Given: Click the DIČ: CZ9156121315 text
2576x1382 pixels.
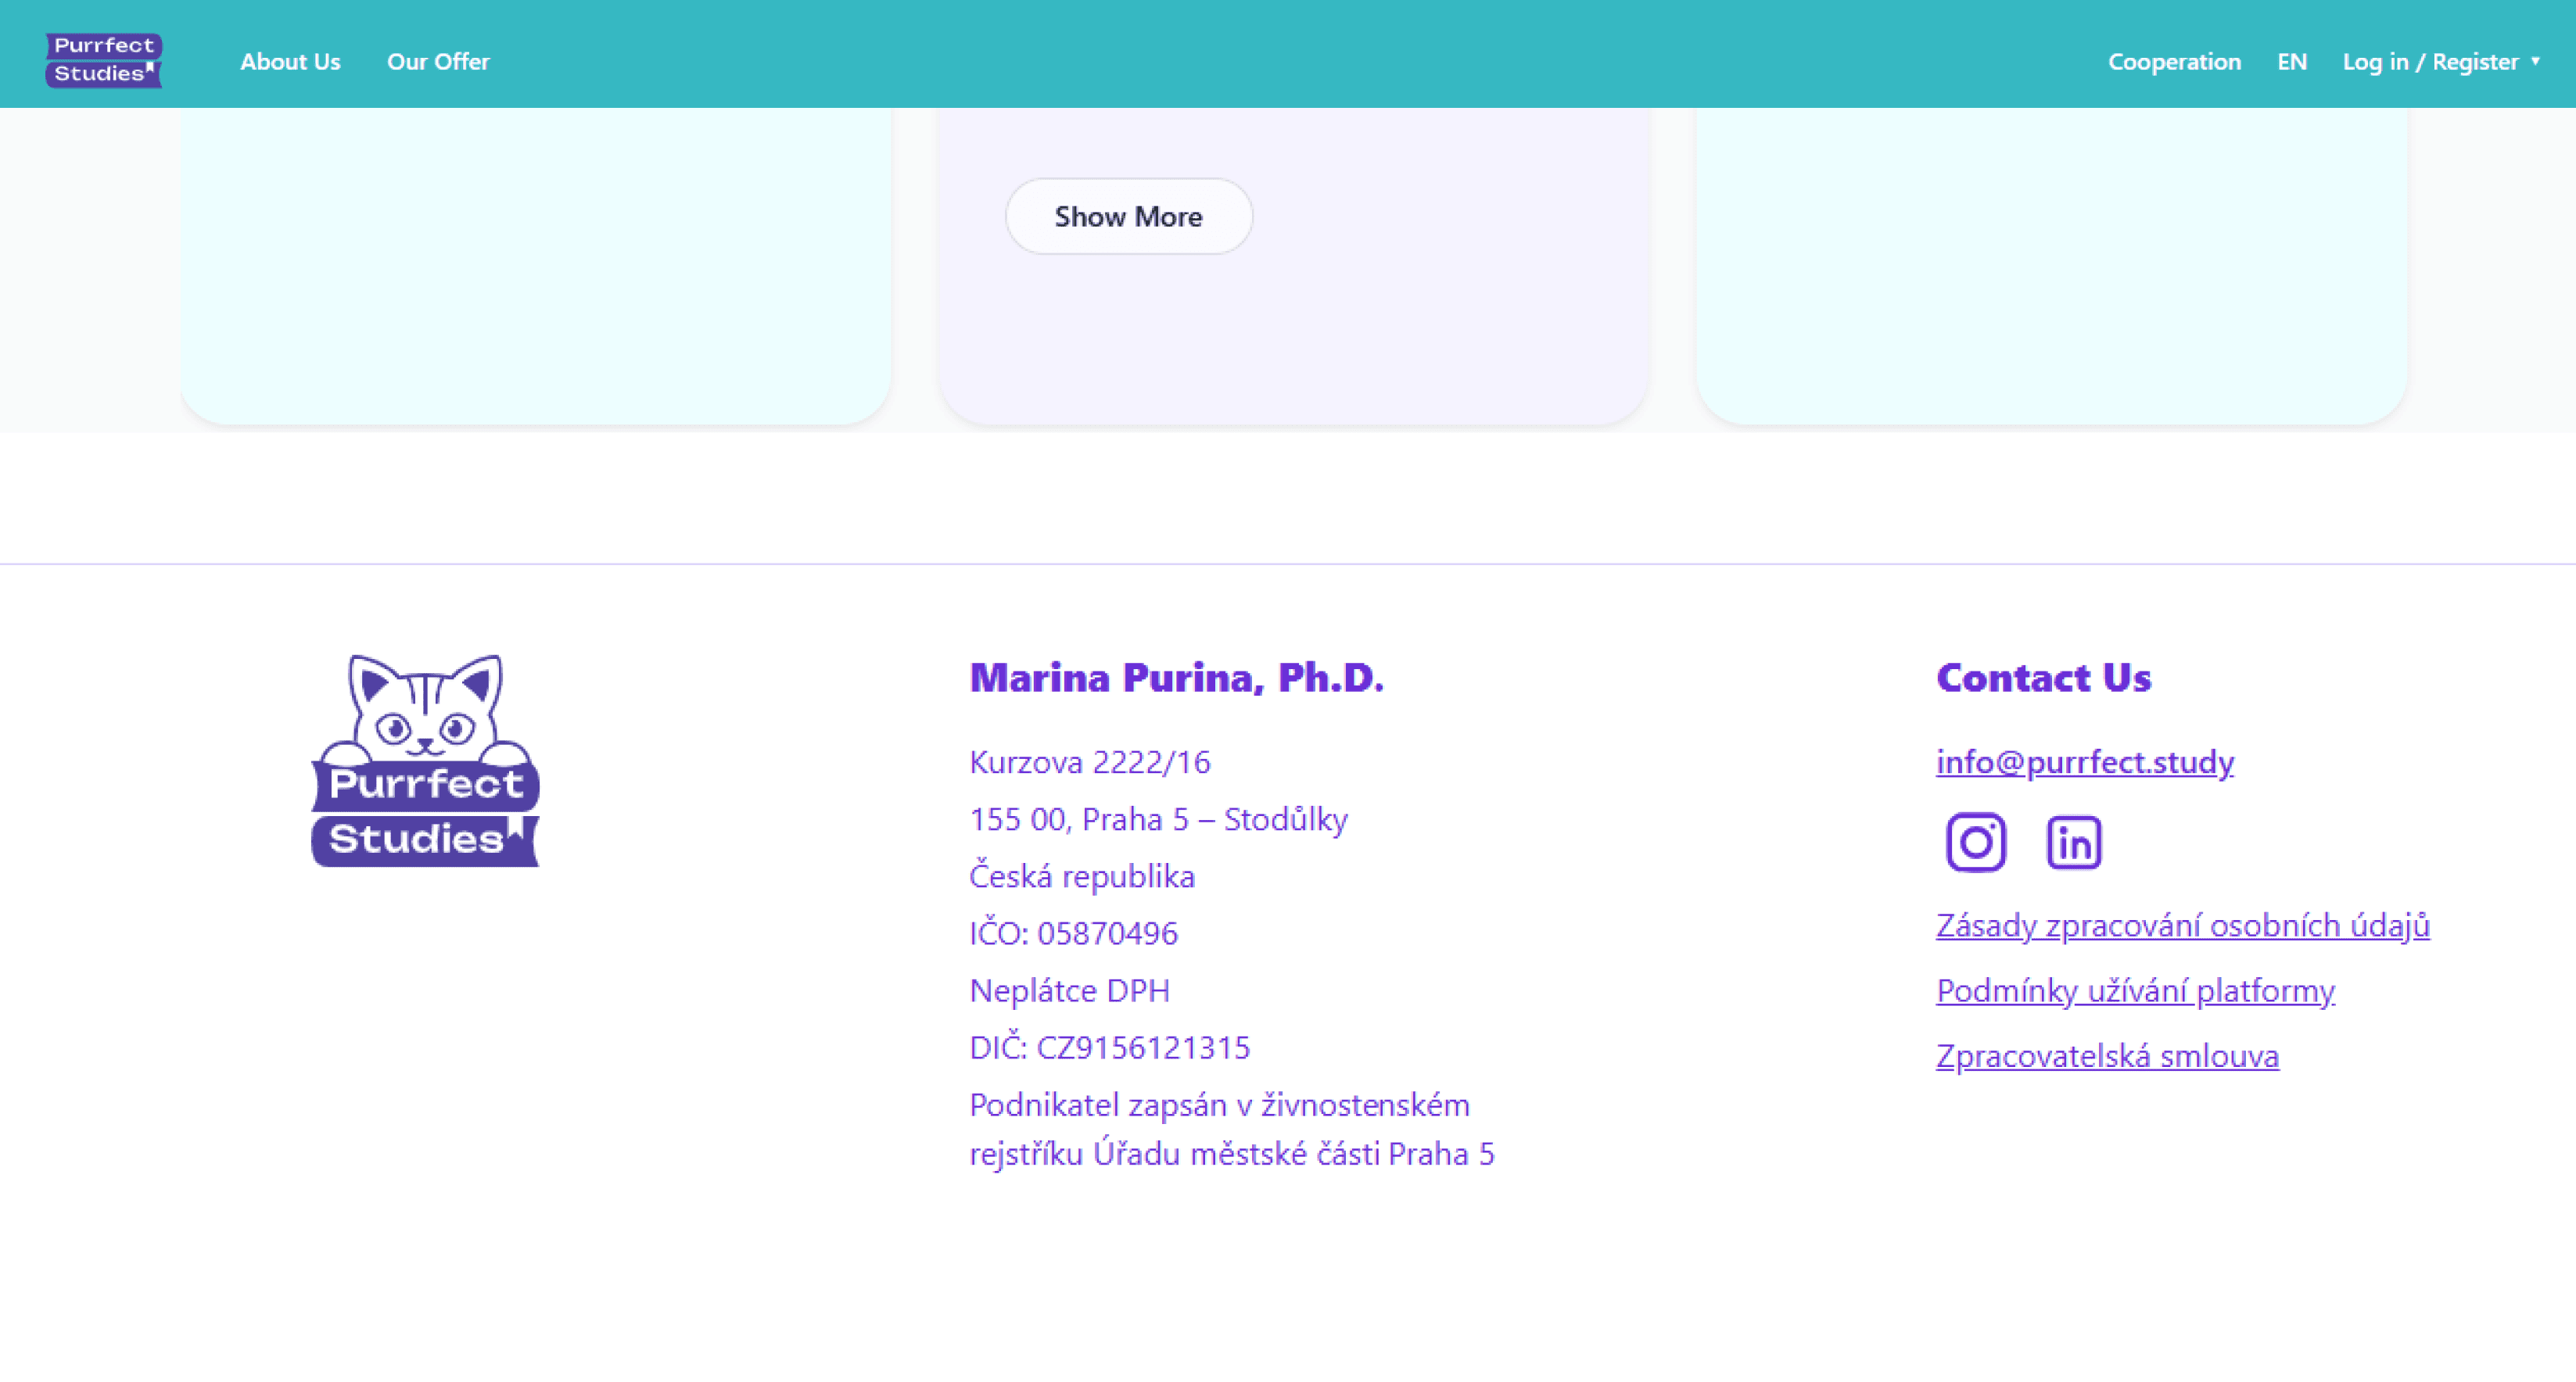Looking at the screenshot, I should (x=1110, y=1048).
